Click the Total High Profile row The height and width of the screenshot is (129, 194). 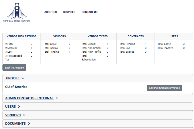click(x=95, y=52)
